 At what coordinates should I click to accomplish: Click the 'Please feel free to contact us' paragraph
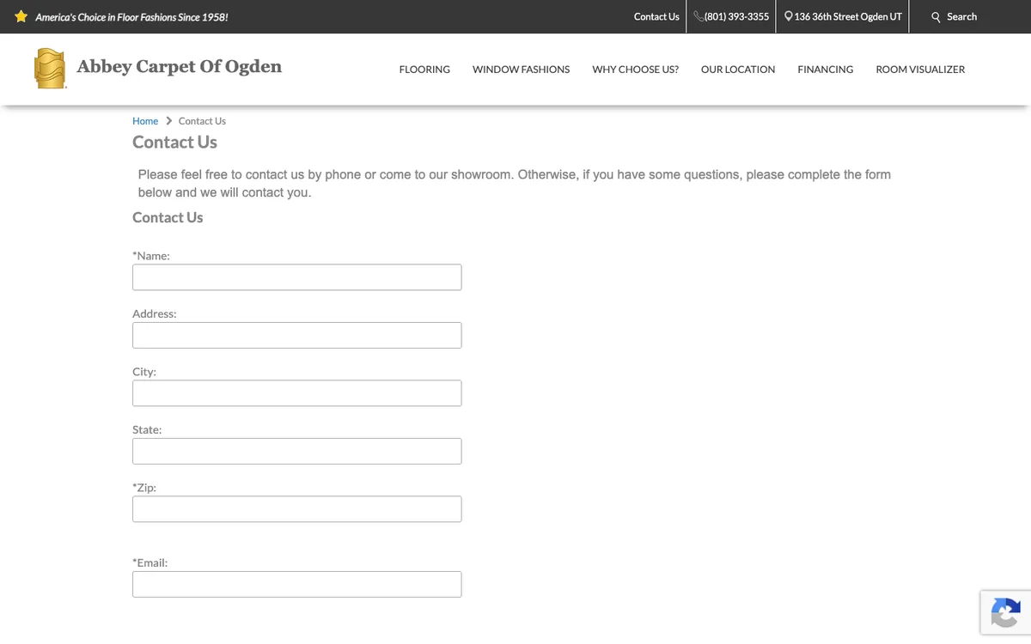[x=515, y=184]
